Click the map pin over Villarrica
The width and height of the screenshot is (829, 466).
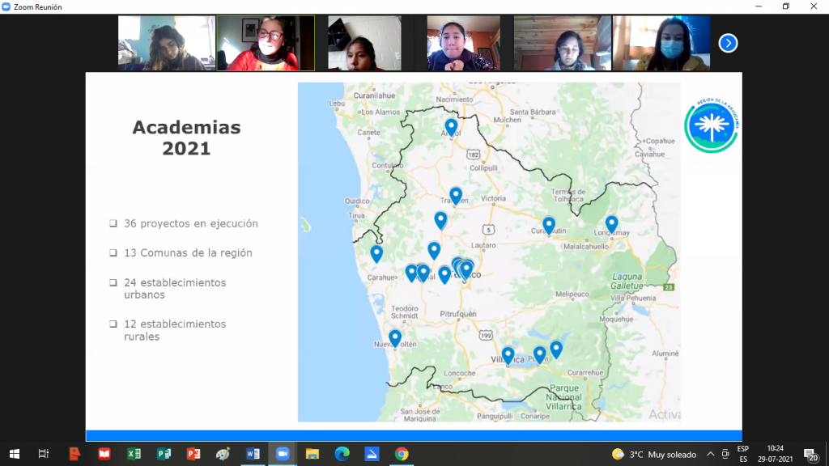(x=508, y=355)
